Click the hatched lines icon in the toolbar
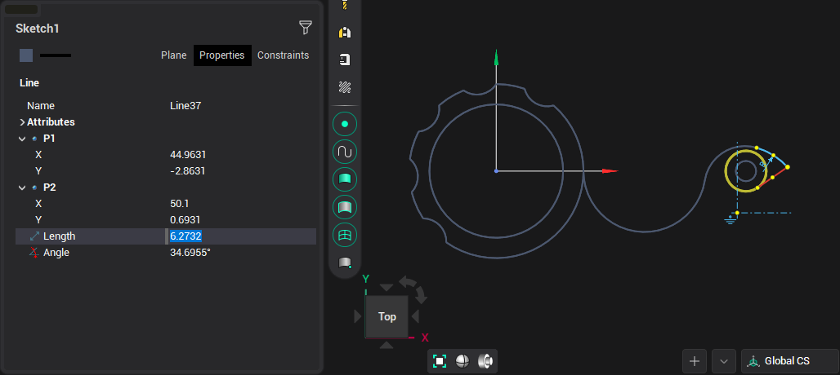The width and height of the screenshot is (840, 375). [345, 86]
